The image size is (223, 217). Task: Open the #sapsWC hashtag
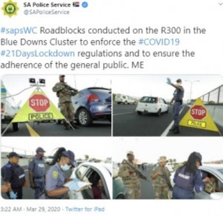[19, 31]
